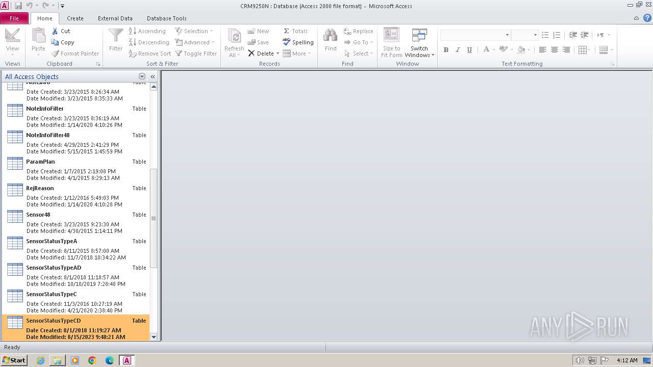Open the Advanced filter dropdown
The width and height of the screenshot is (653, 367).
(195, 42)
